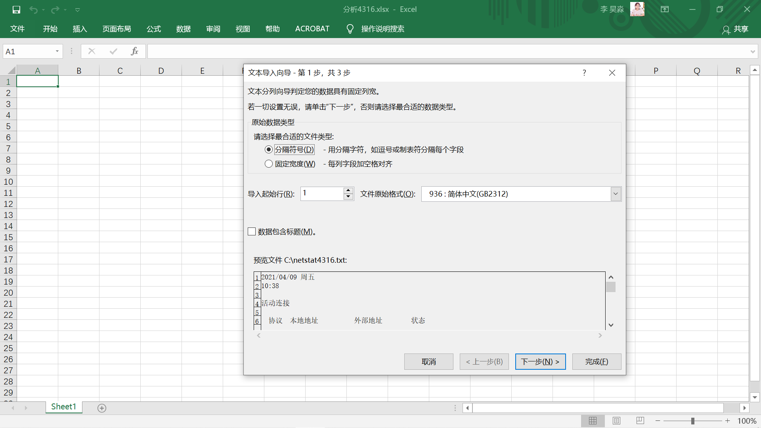This screenshot has width=761, height=428.
Task: Click the Insert Function fx icon
Action: tap(134, 51)
